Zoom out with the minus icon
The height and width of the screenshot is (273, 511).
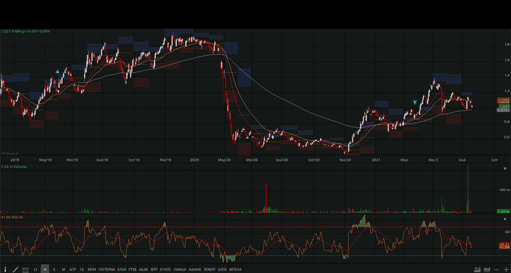point(496,269)
